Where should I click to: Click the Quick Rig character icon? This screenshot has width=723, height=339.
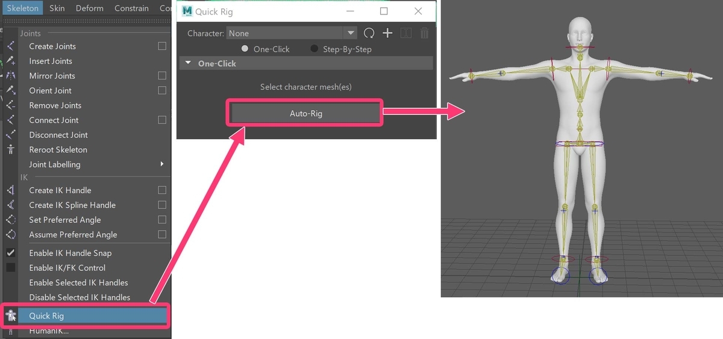coord(10,316)
